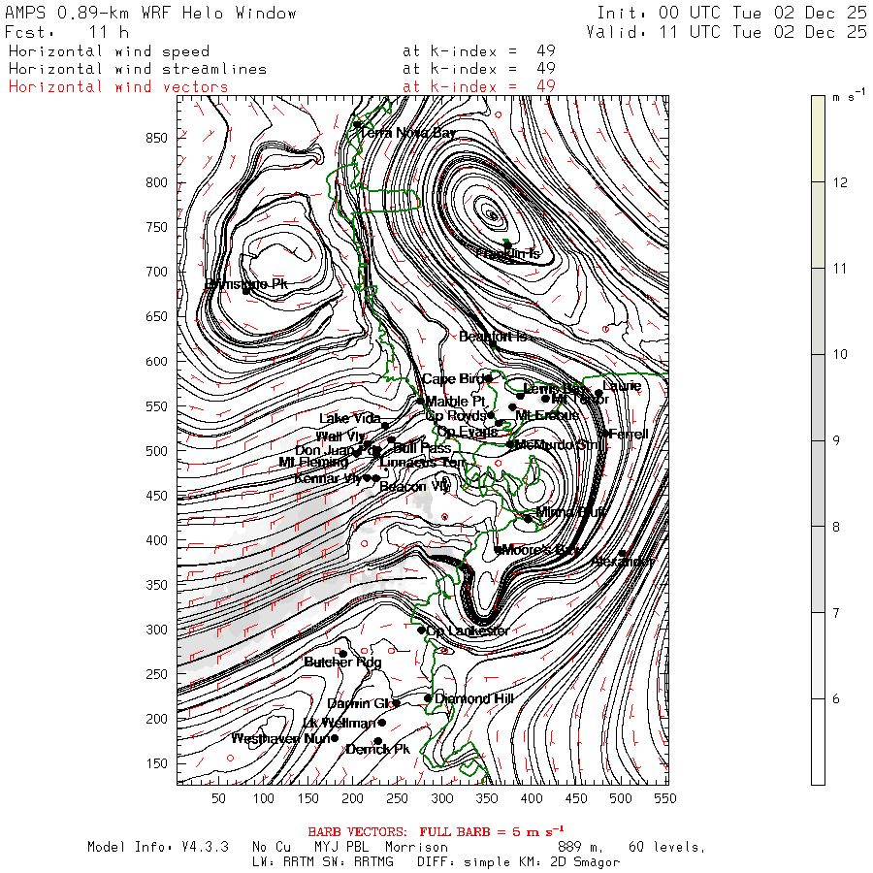The width and height of the screenshot is (873, 873).
Task: Click the streamline vortex center above Franklin Is
Action: [x=492, y=215]
